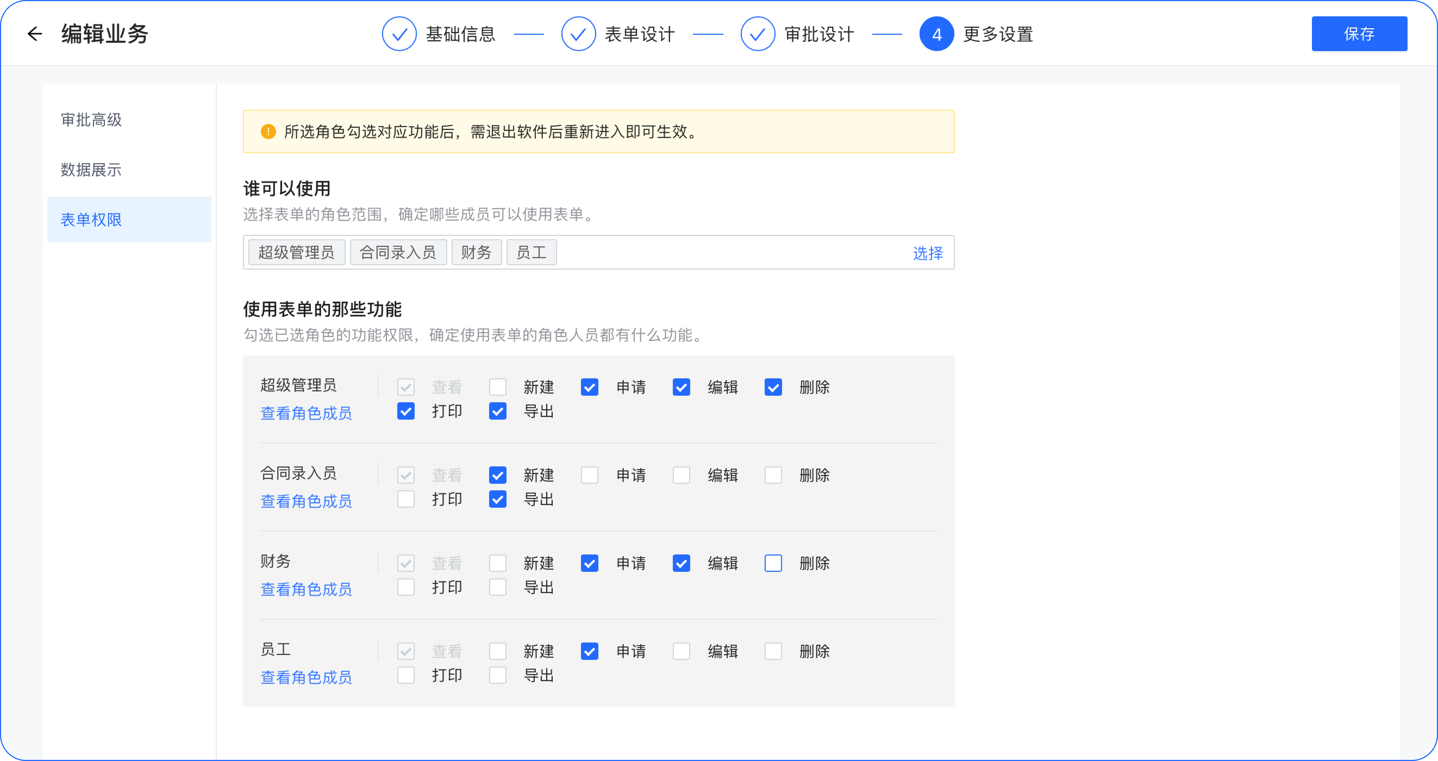Check 新建 for 员工
1438x761 pixels.
click(498, 651)
